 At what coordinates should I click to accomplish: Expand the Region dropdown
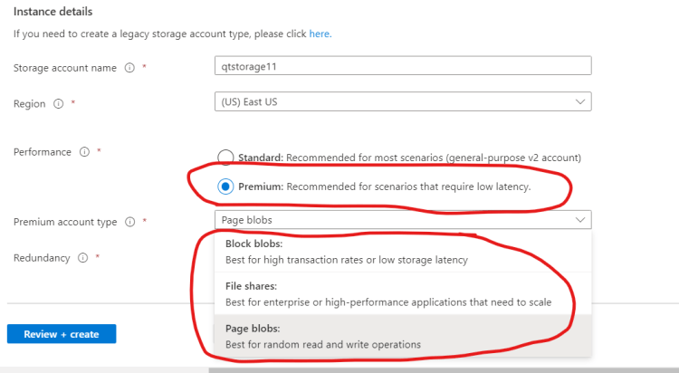coord(402,101)
